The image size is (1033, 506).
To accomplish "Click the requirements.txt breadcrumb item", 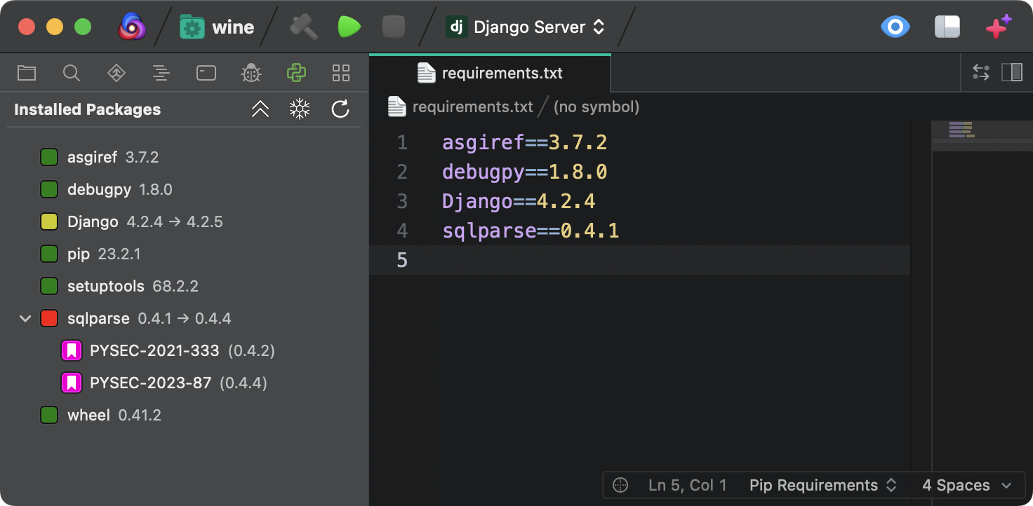I will pos(471,107).
